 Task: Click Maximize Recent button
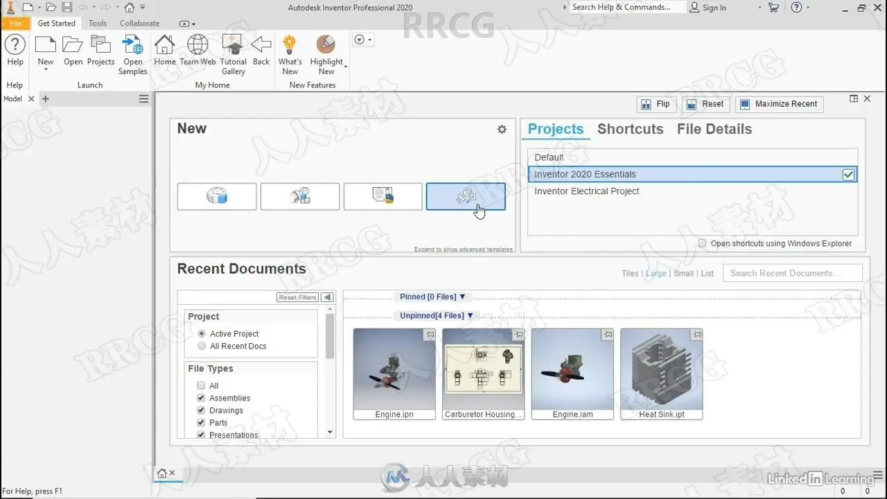click(x=779, y=104)
